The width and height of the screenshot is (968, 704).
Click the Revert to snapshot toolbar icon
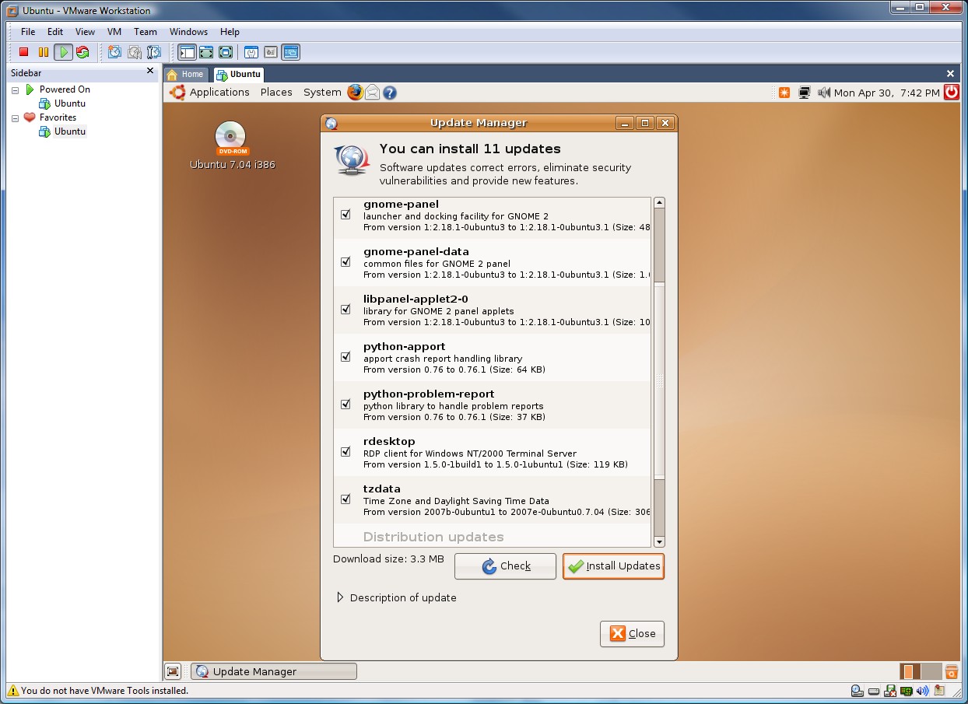pos(134,52)
